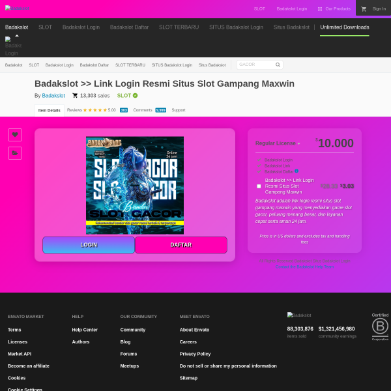391x391 pixels.
Task: Open the Cookies footer link
Action: 16,378
